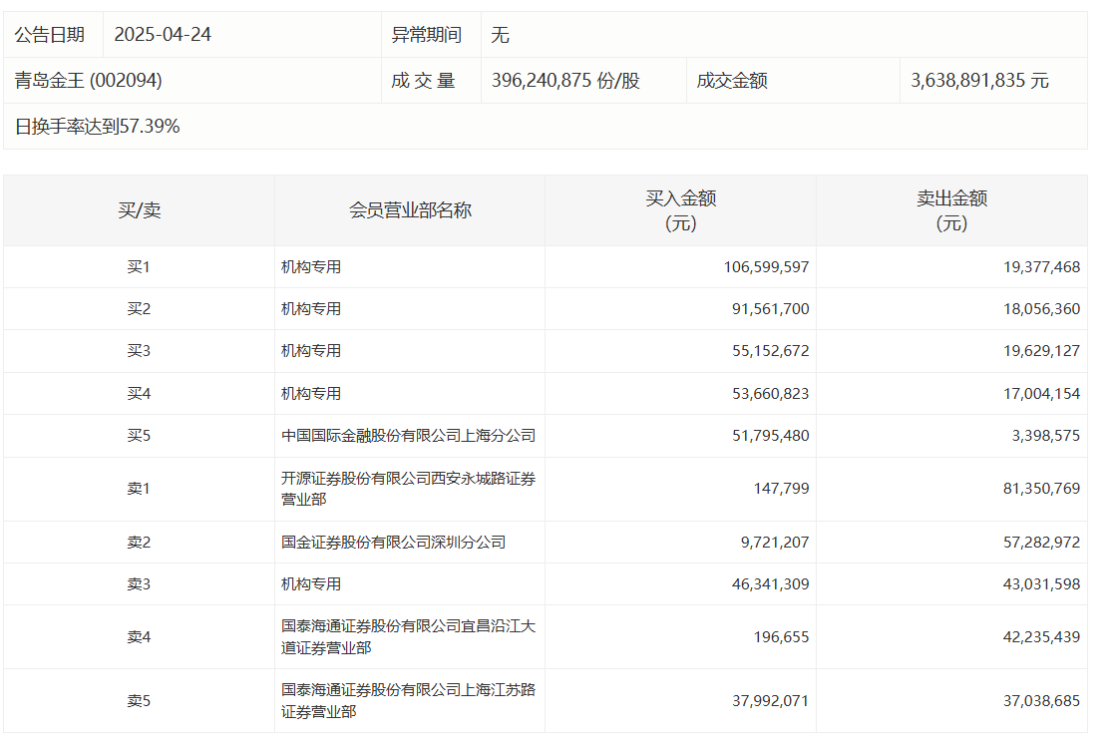1109x749 pixels.
Task: Select the 买4 row label
Action: click(139, 394)
